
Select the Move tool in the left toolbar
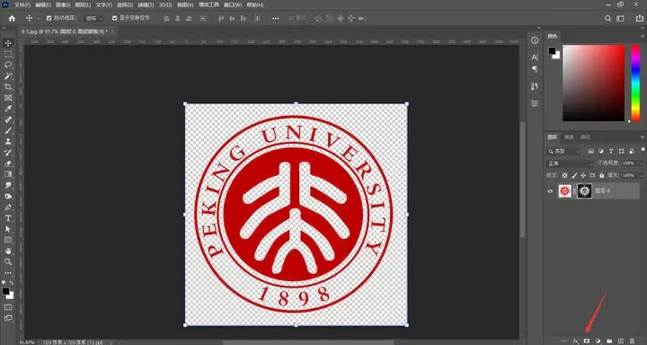(8, 43)
